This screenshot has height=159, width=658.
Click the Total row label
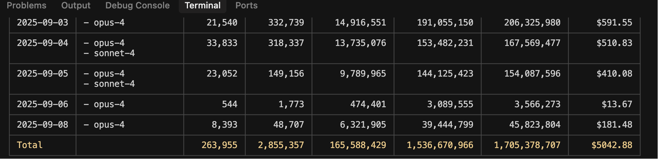point(30,145)
